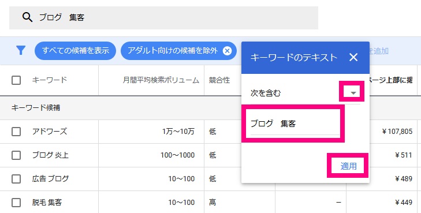Click the keyword text filter input field

(x=295, y=124)
